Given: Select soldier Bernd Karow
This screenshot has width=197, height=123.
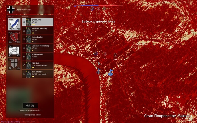Looking at the screenshot, I should (38, 74).
